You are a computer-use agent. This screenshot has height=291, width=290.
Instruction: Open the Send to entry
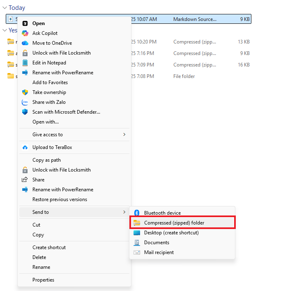[74, 212]
